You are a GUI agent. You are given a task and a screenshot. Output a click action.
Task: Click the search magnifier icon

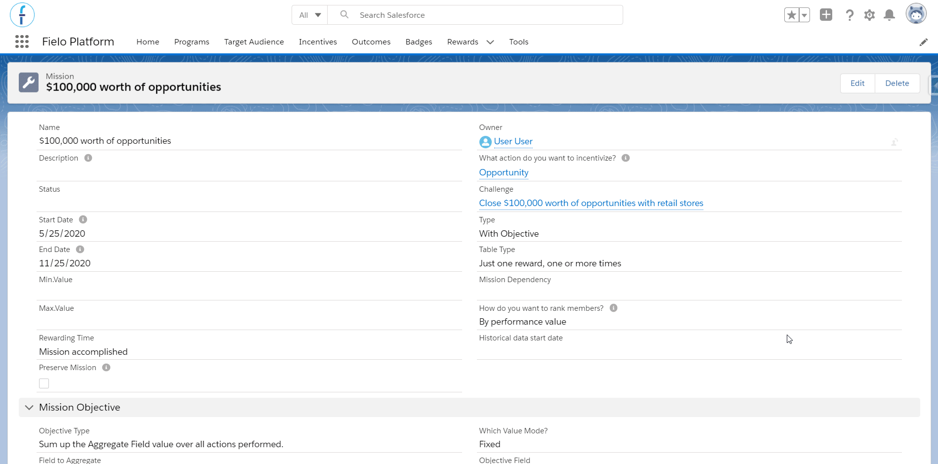point(344,15)
